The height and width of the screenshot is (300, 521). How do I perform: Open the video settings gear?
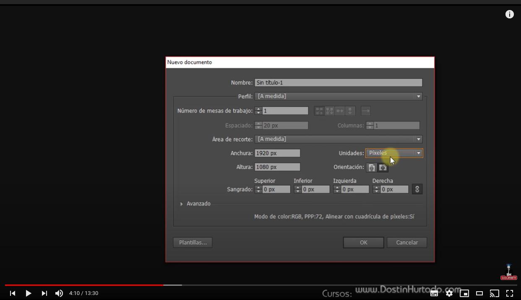tap(449, 293)
